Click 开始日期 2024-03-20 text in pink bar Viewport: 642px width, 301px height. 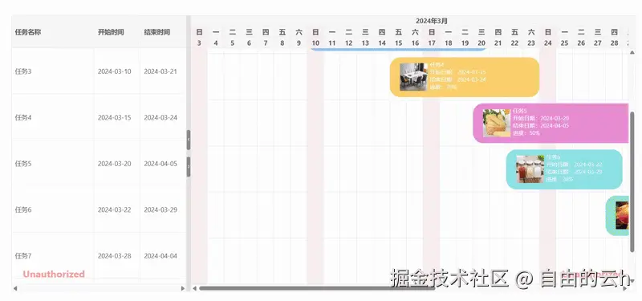(x=541, y=118)
